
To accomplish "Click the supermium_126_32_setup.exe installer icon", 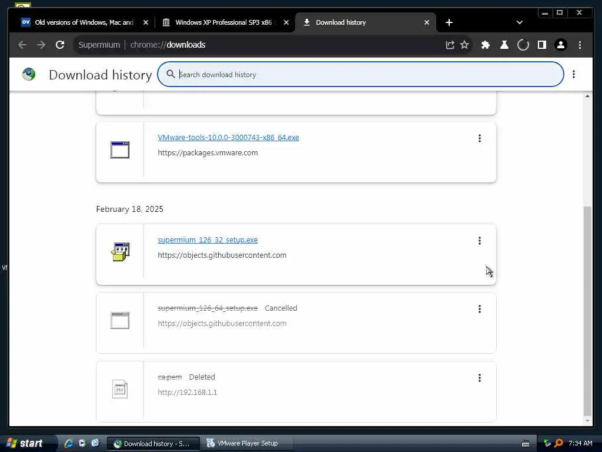I will (x=120, y=252).
